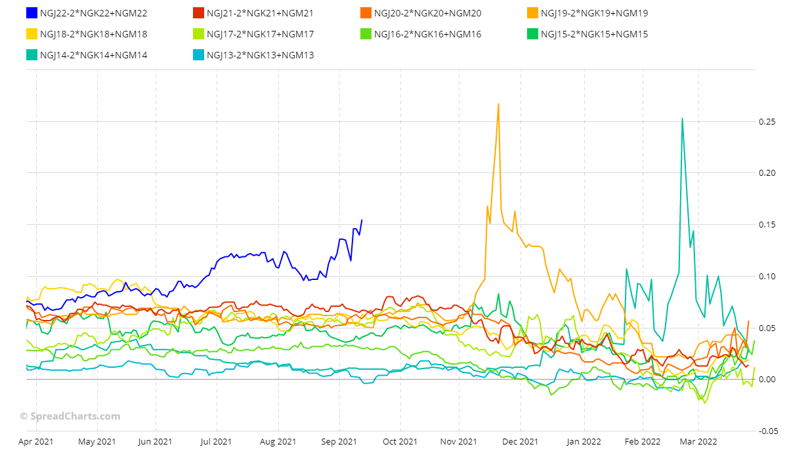Click the blue NGJ22 legend color swatch
The image size is (810, 455).
pos(31,13)
